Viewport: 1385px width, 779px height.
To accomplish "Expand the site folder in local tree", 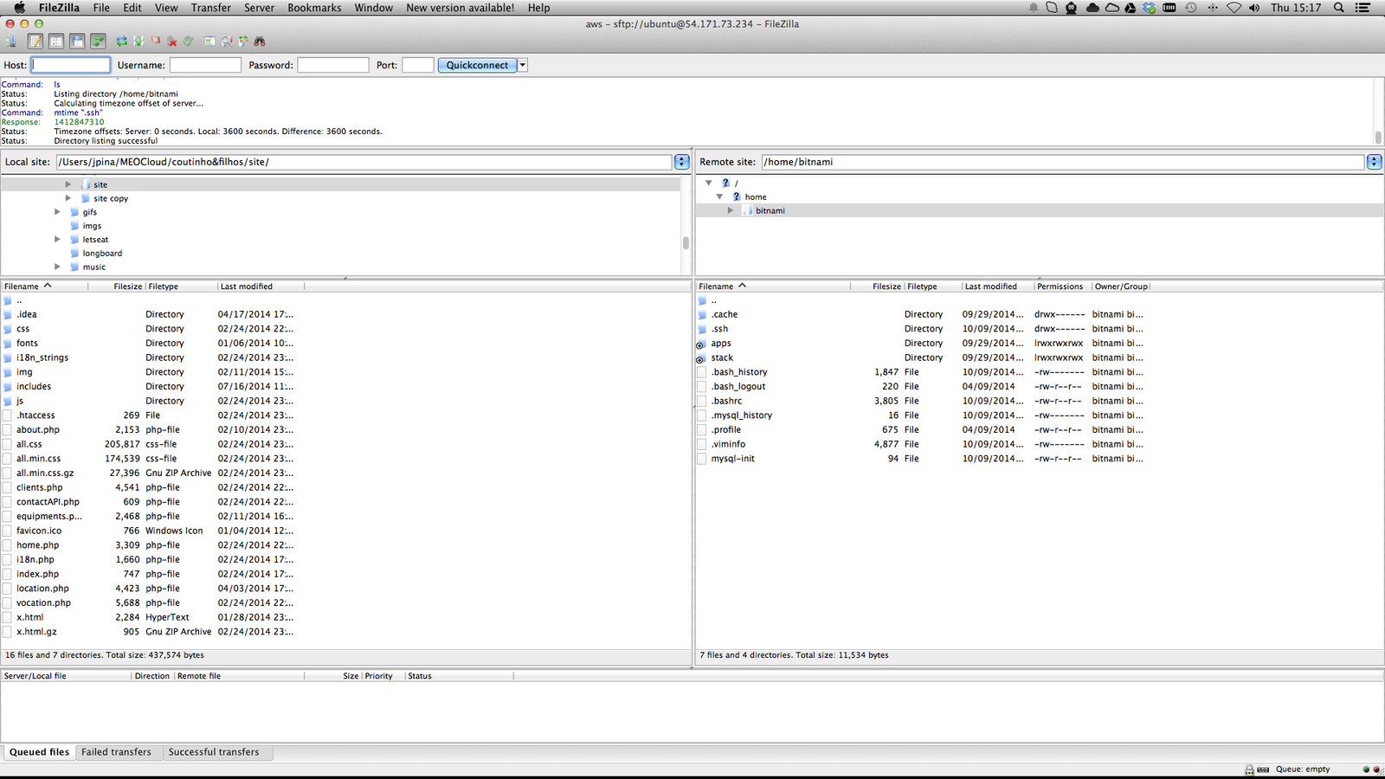I will point(68,184).
